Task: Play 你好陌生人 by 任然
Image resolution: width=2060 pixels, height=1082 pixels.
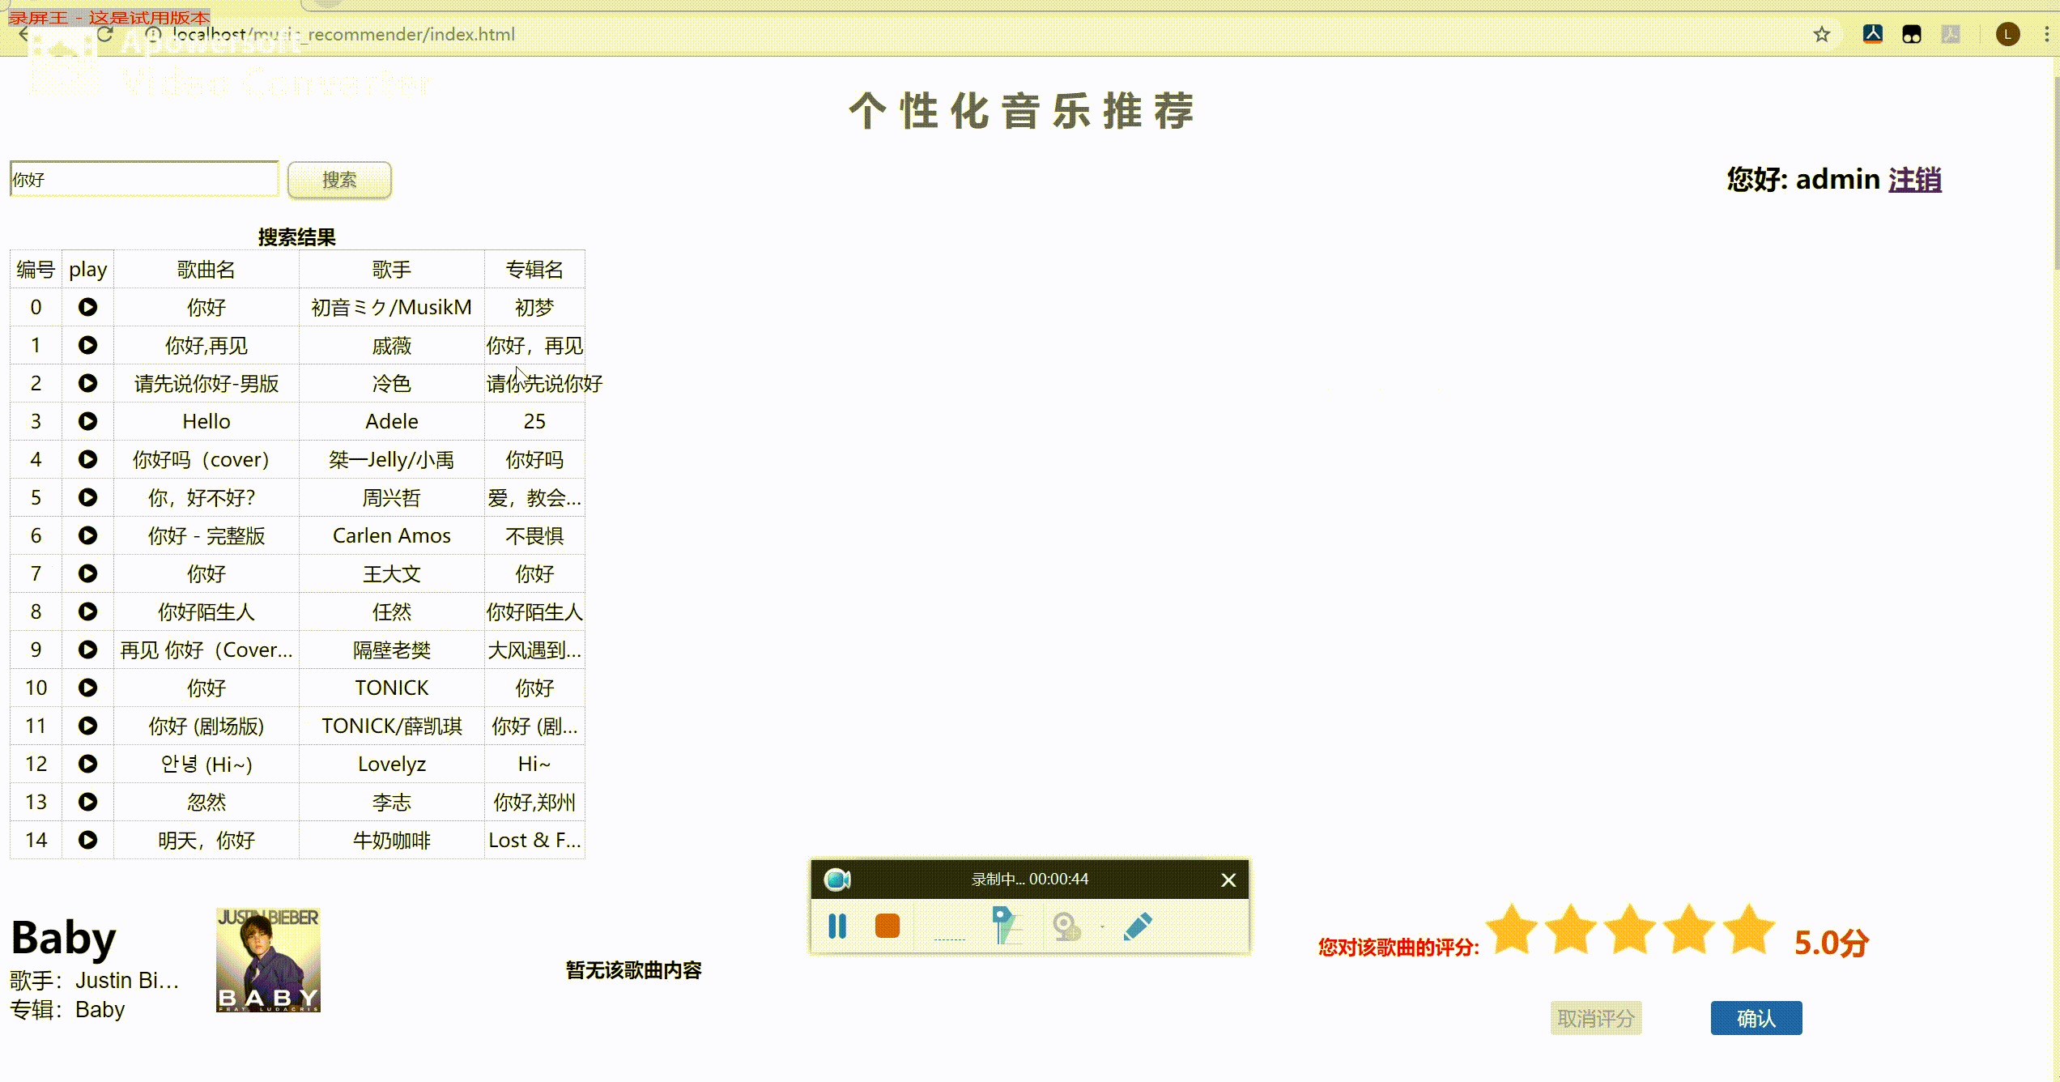Action: point(87,611)
